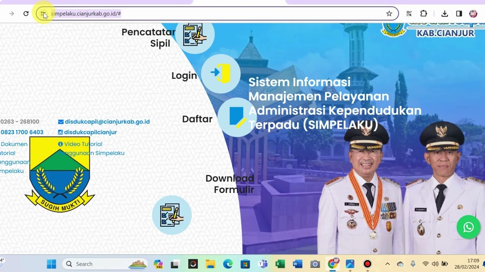Open the green WhatsApp chat button
Screen dimensions: 485x272
pos(469,227)
